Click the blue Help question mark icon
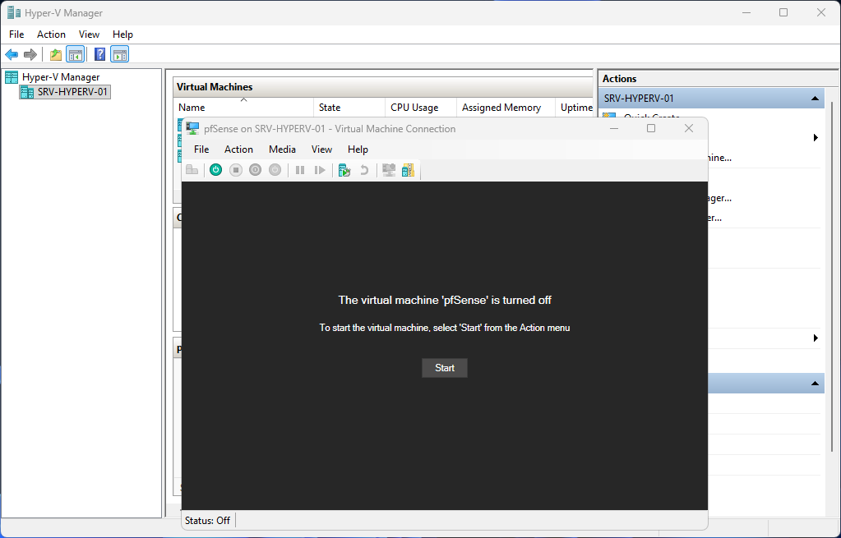 click(99, 55)
